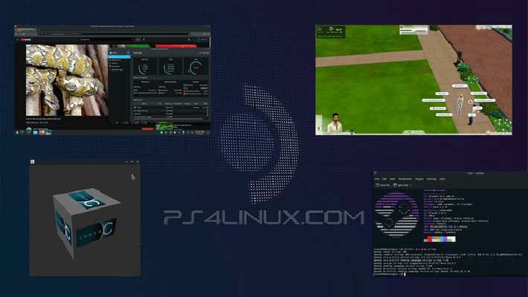Open the File menu in Konsole
Screen dimensions: 528x297
[x=377, y=179]
